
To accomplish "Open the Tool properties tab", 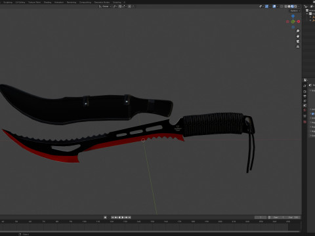I will [304, 86].
